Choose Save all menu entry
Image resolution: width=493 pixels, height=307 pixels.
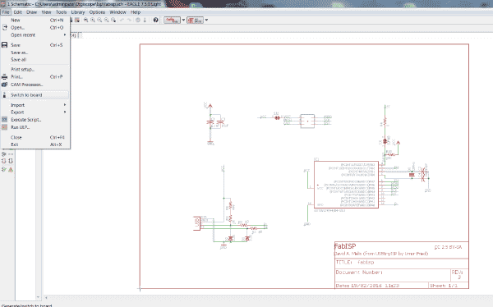point(35,59)
